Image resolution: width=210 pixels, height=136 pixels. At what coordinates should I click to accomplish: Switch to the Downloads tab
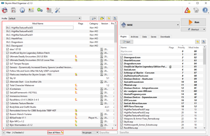point(165,37)
